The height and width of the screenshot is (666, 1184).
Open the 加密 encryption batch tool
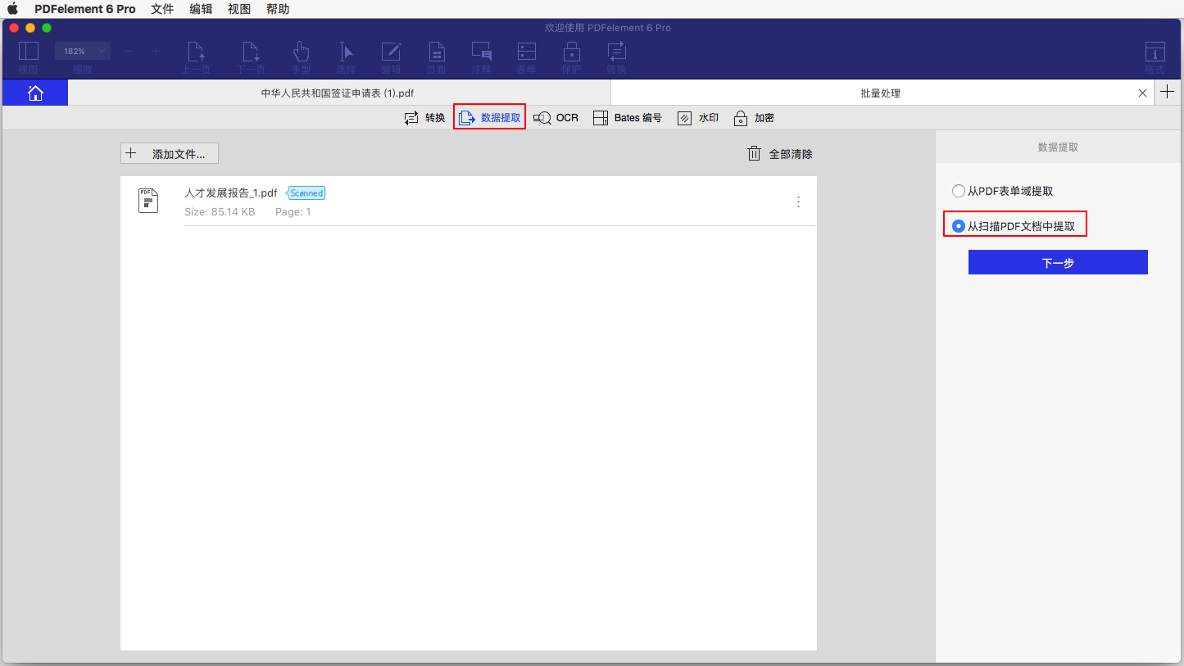coord(753,117)
